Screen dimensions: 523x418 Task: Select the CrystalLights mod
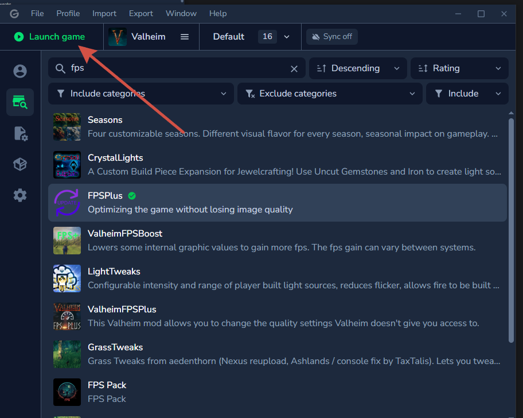point(278,165)
